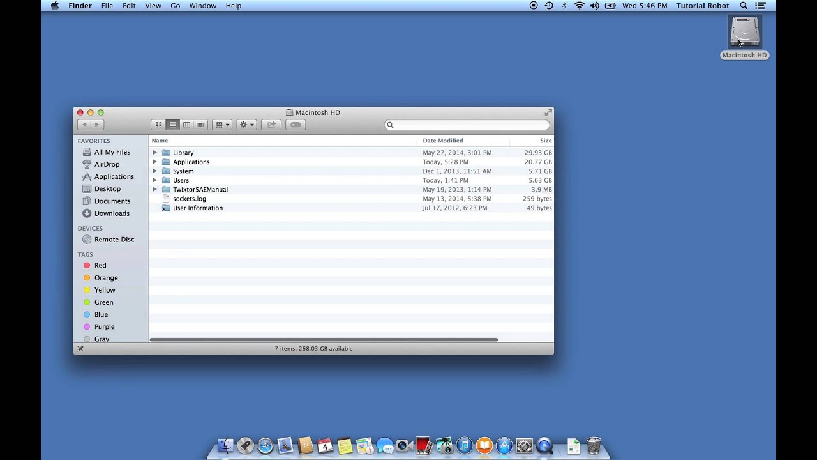
Task: Open Notes from the Dock
Action: click(345, 445)
